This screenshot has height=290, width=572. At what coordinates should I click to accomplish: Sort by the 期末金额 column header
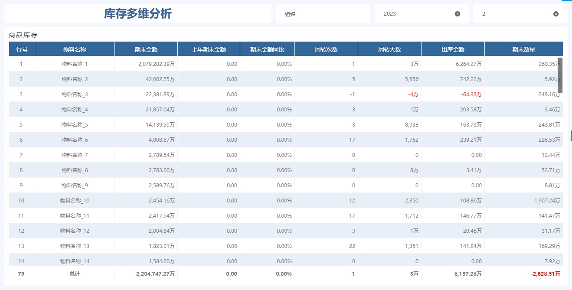[x=146, y=49]
